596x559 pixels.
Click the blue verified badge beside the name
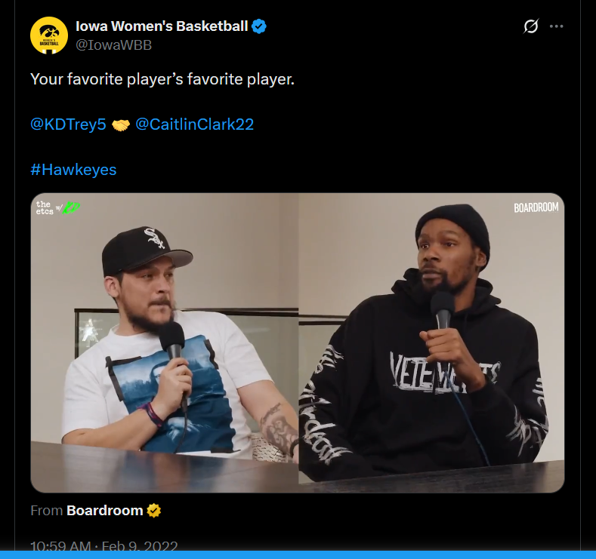259,26
